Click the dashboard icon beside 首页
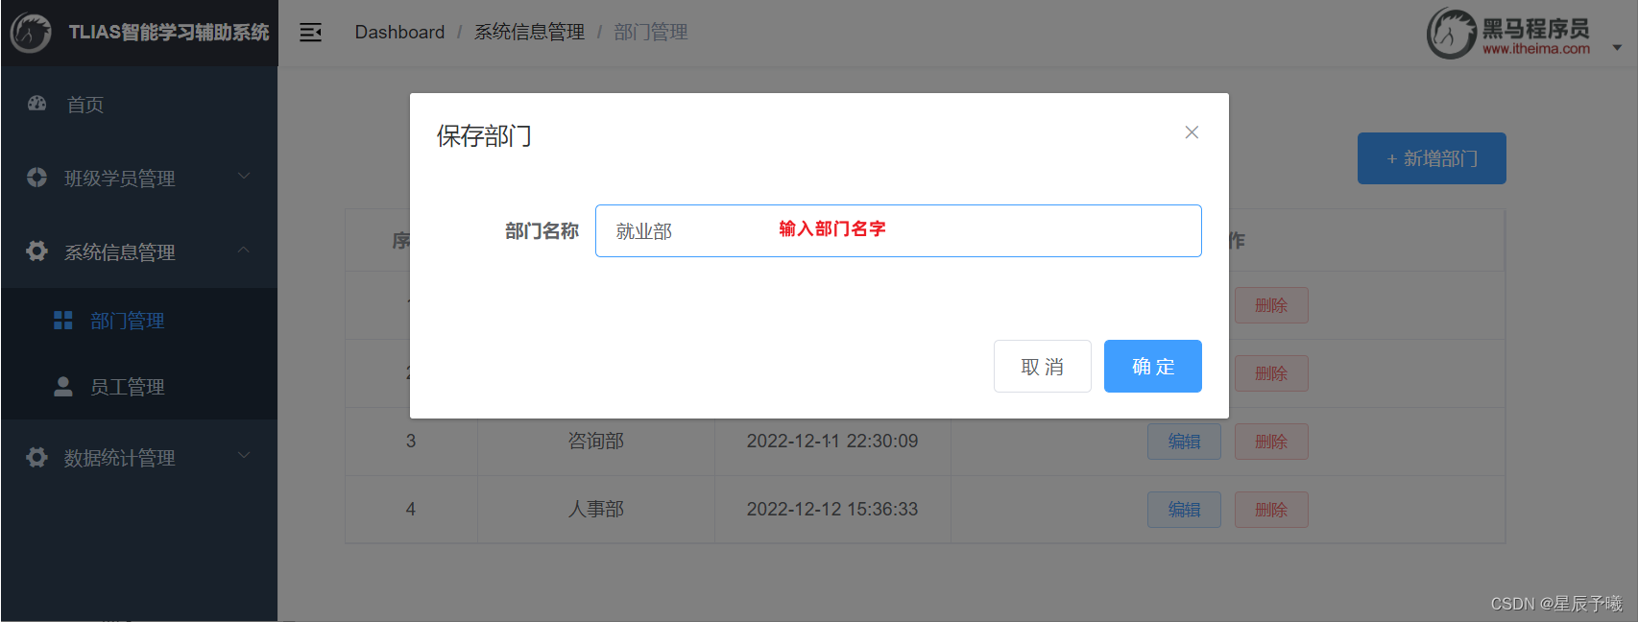 [x=37, y=104]
